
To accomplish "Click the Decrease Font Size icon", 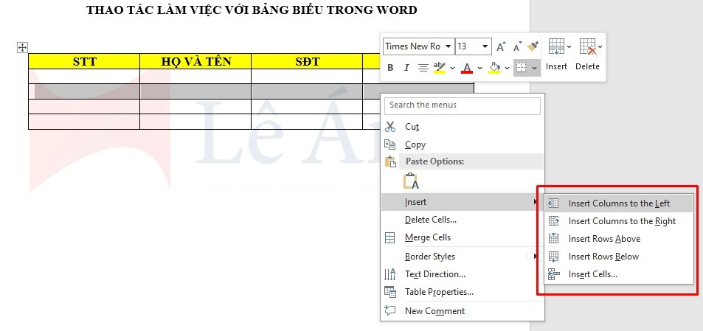I will (x=518, y=46).
